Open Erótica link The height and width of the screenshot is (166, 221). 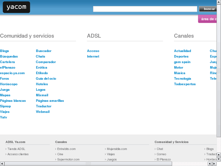click(x=42, y=67)
